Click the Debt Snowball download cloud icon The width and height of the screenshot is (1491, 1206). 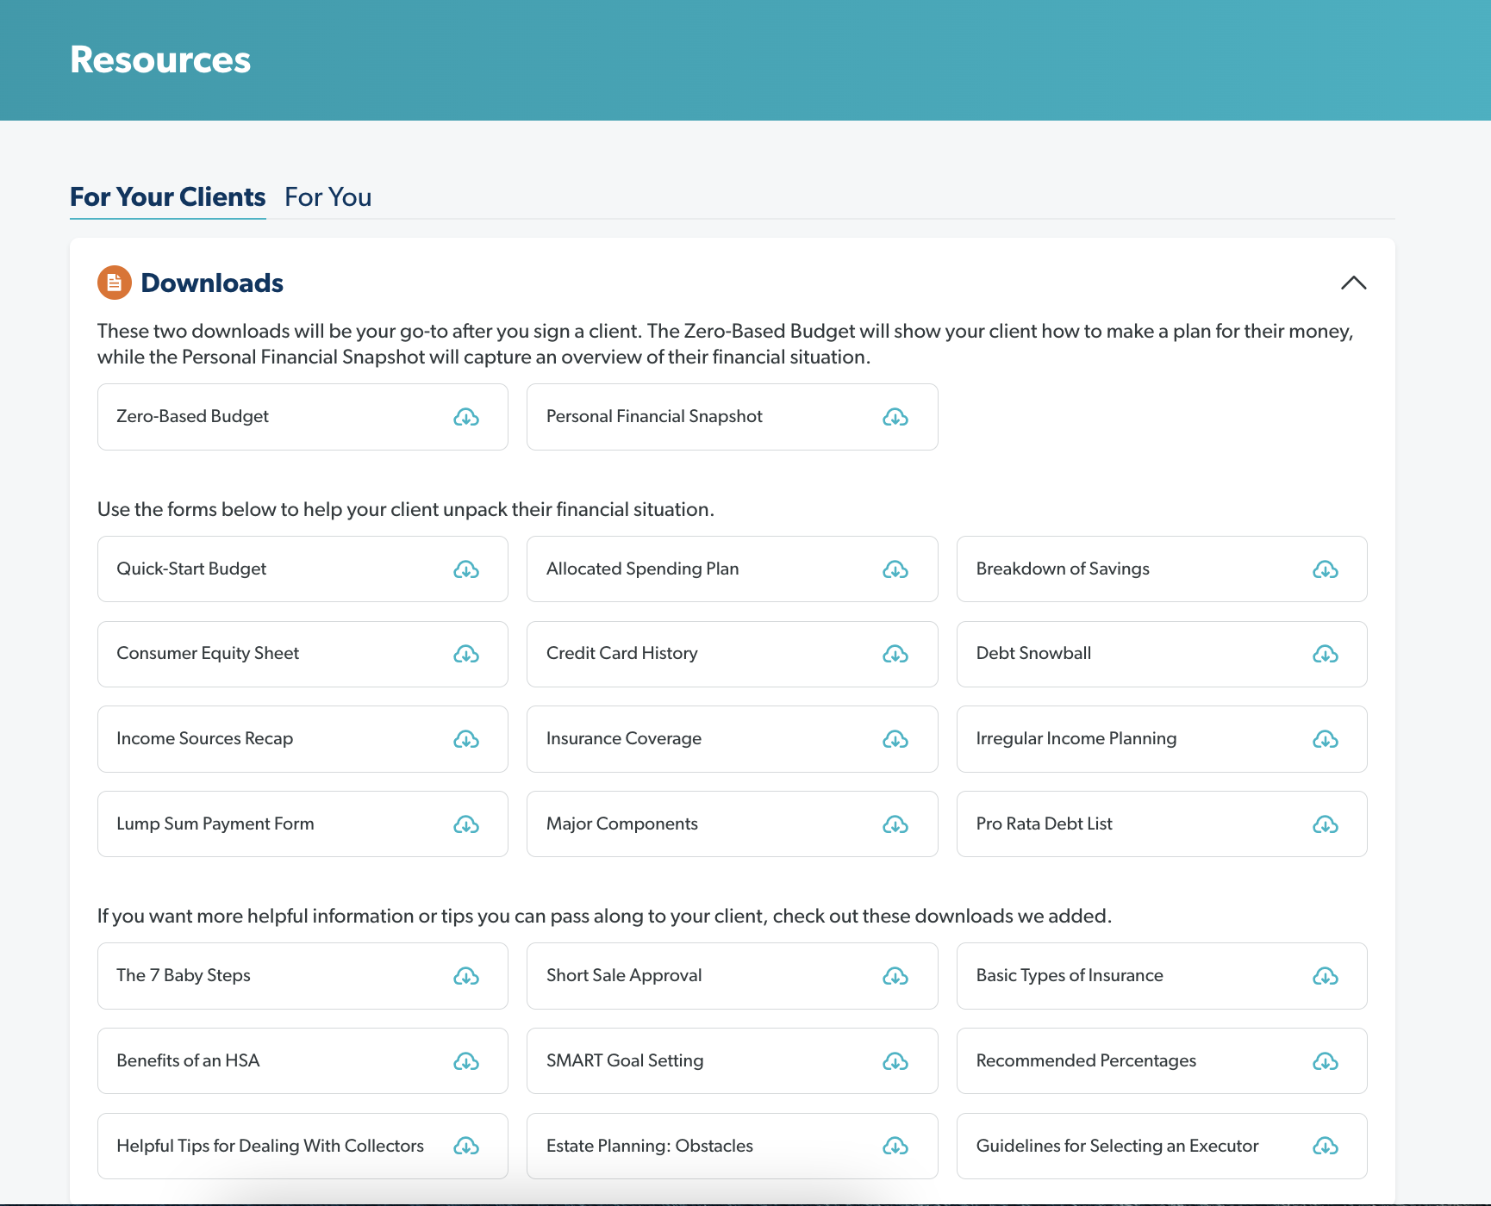1325,654
